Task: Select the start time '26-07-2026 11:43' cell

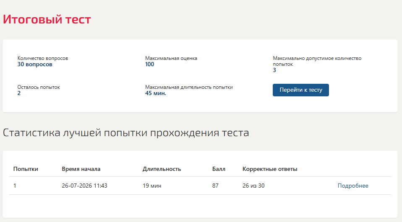Action: tap(84, 186)
